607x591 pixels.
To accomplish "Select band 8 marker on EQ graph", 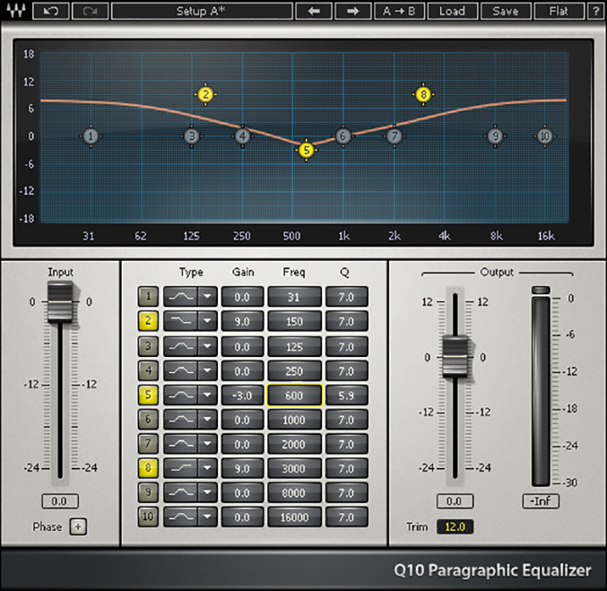I will 423,94.
